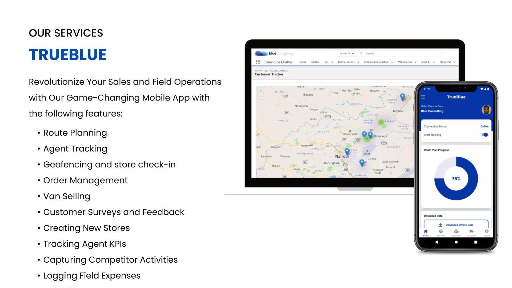Click Capturing Competitor Activities bullet
Viewport: 512px width, 288px height.
point(110,260)
